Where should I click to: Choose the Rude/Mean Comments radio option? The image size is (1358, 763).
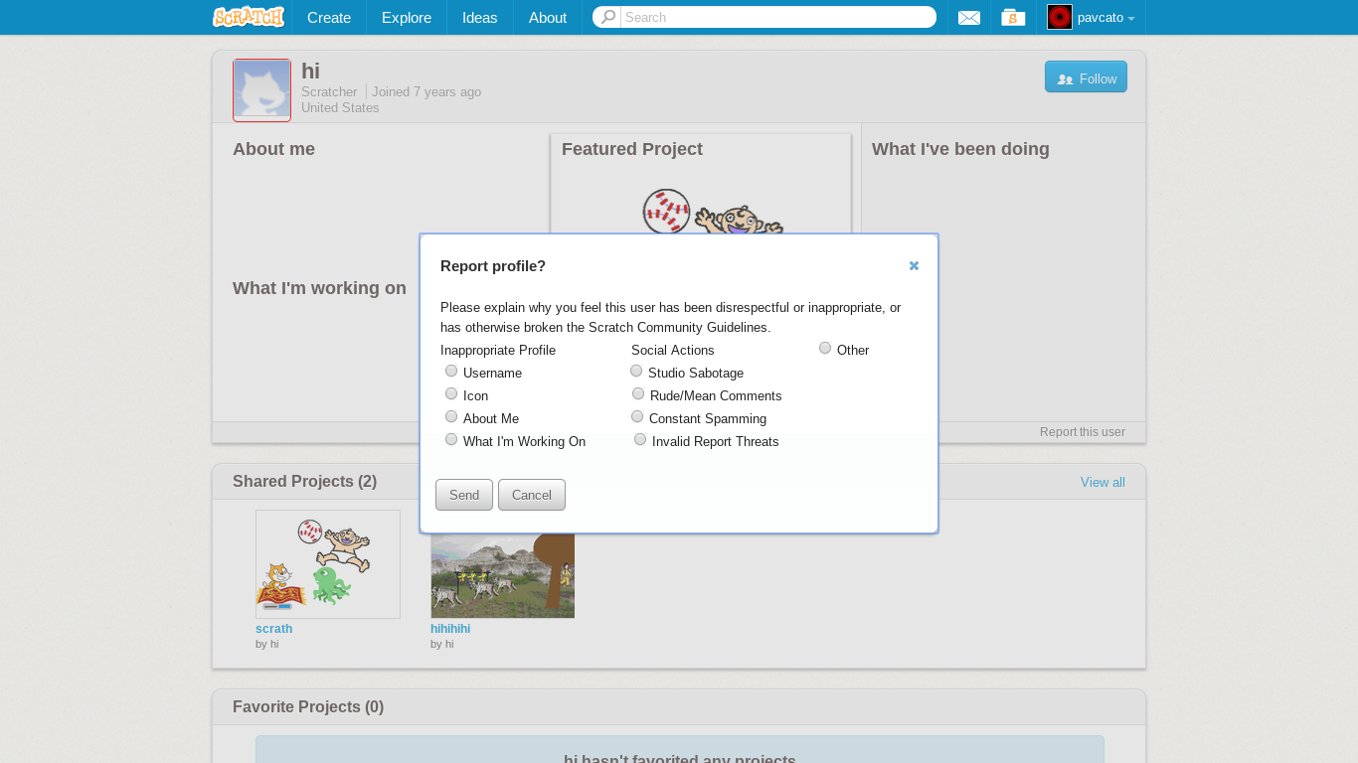tap(638, 394)
